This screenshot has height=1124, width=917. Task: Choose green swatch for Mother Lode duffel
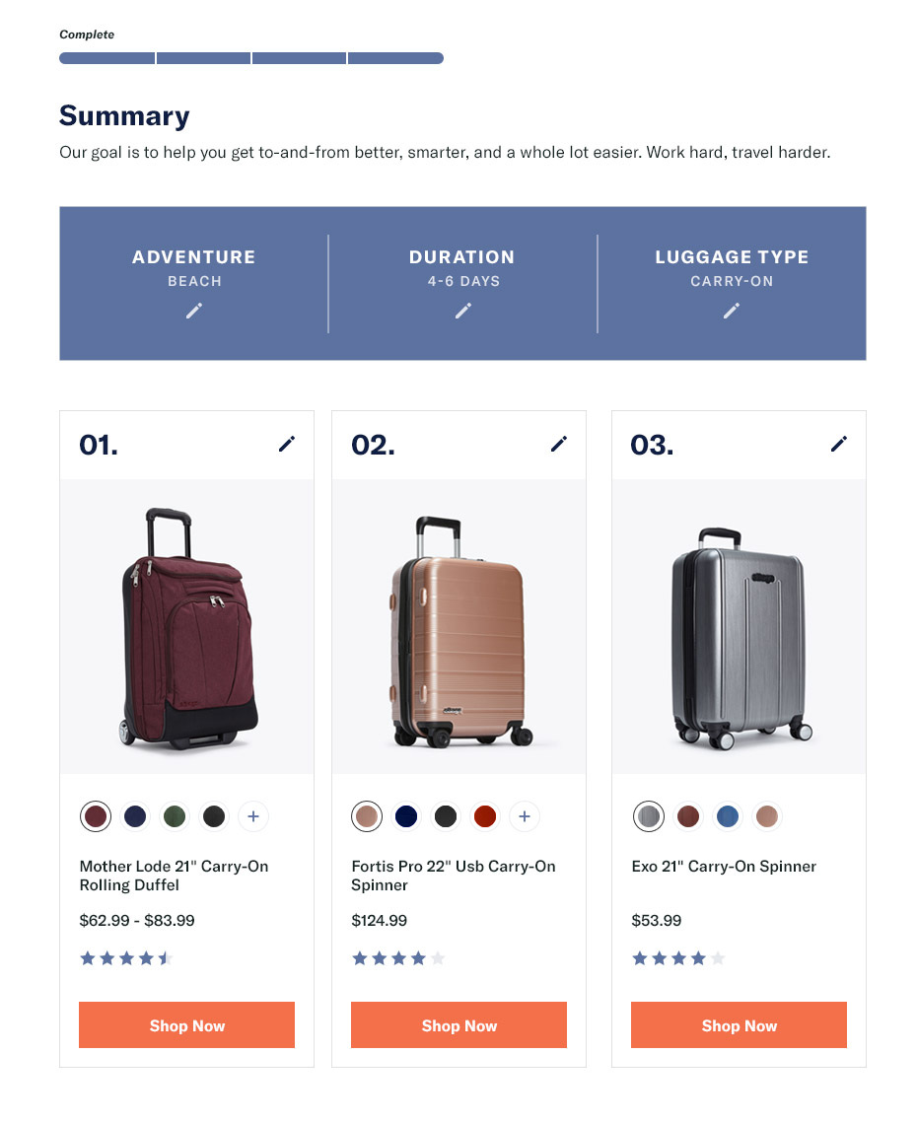pyautogui.click(x=175, y=816)
